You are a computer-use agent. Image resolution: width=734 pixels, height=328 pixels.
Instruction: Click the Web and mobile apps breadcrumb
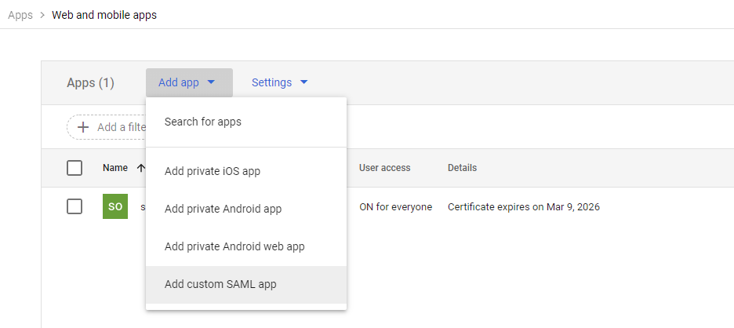point(104,15)
